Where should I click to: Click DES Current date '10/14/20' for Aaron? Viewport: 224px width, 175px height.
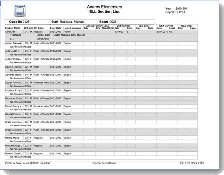click(x=119, y=32)
